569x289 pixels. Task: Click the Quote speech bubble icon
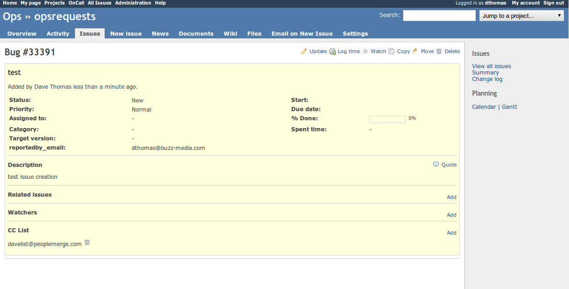point(436,165)
